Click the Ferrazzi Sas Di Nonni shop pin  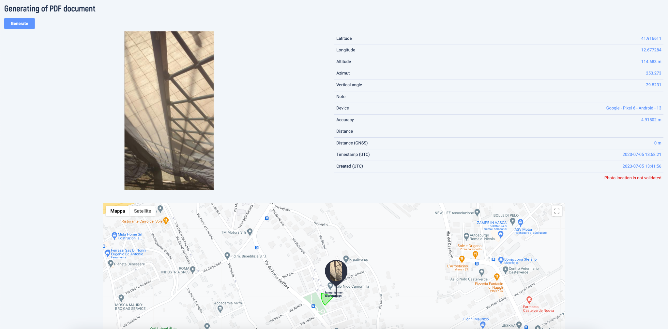[x=108, y=253]
